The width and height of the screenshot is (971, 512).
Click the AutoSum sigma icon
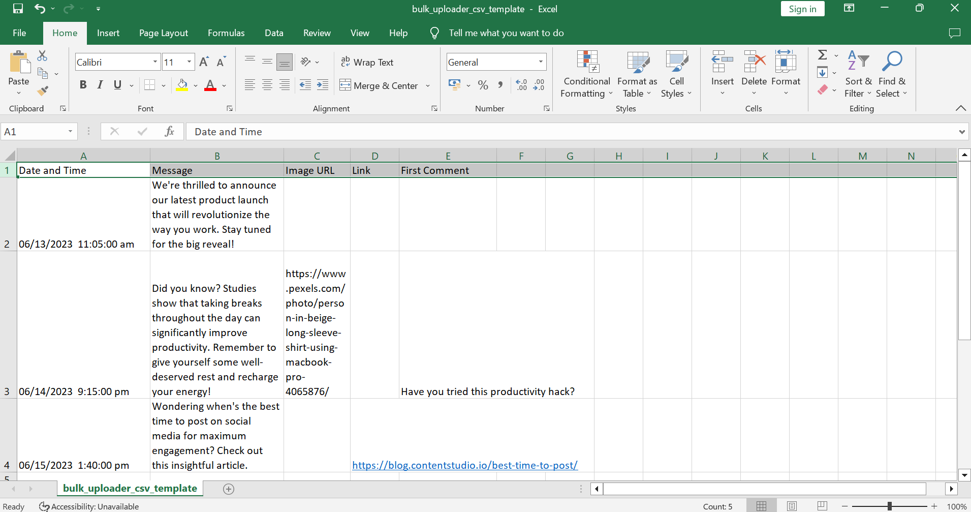pos(823,55)
